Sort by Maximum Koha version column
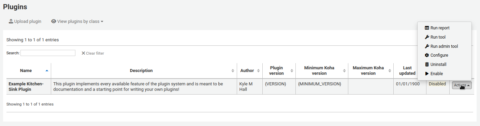Viewport: 480px width, 126px height. (x=371, y=71)
